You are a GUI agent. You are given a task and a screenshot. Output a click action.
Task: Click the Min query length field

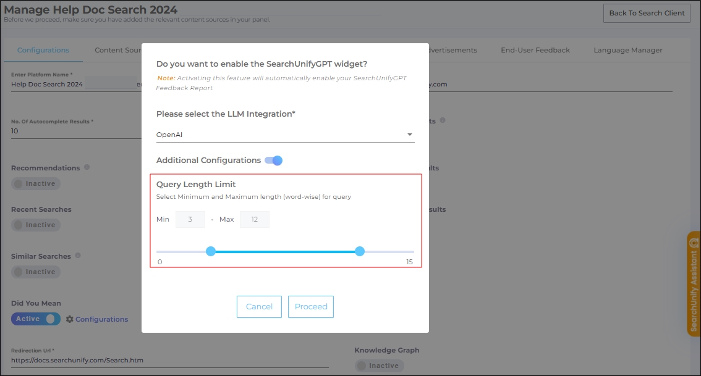pos(190,219)
